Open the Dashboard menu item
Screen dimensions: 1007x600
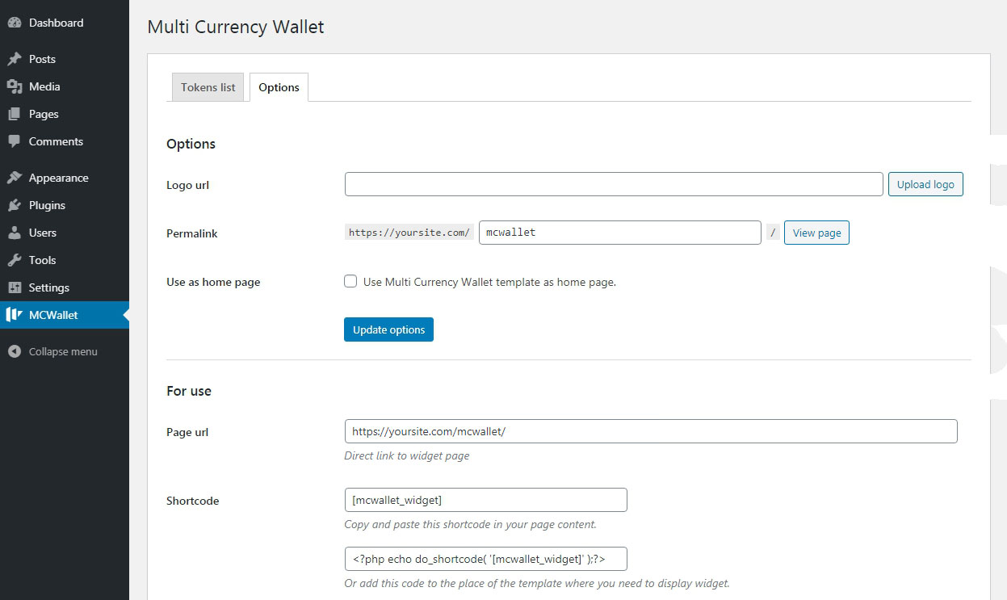pos(65,23)
